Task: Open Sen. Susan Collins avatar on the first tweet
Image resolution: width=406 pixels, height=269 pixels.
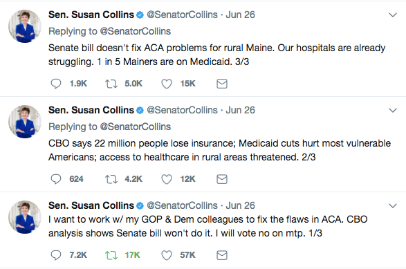Action: point(25,26)
